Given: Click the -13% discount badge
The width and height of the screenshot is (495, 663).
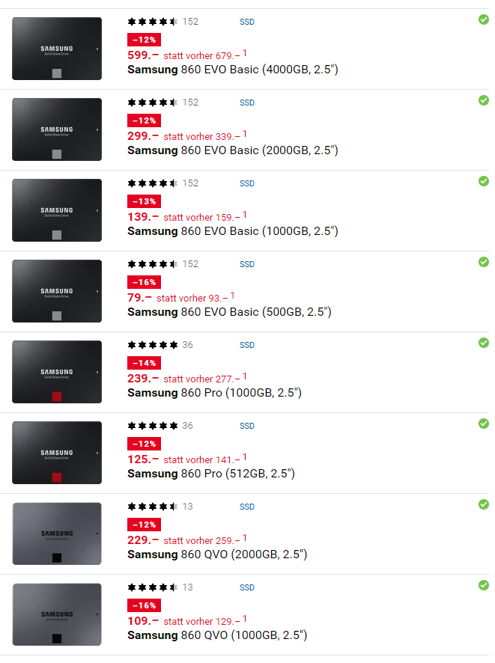Looking at the screenshot, I should (145, 201).
